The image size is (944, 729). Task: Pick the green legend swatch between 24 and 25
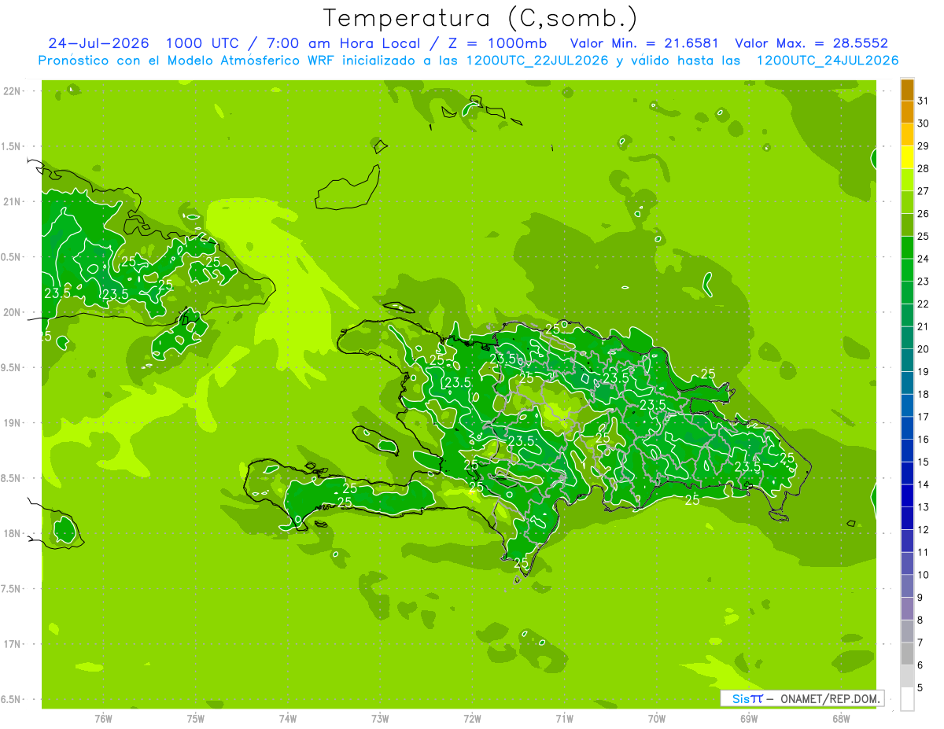coord(907,248)
